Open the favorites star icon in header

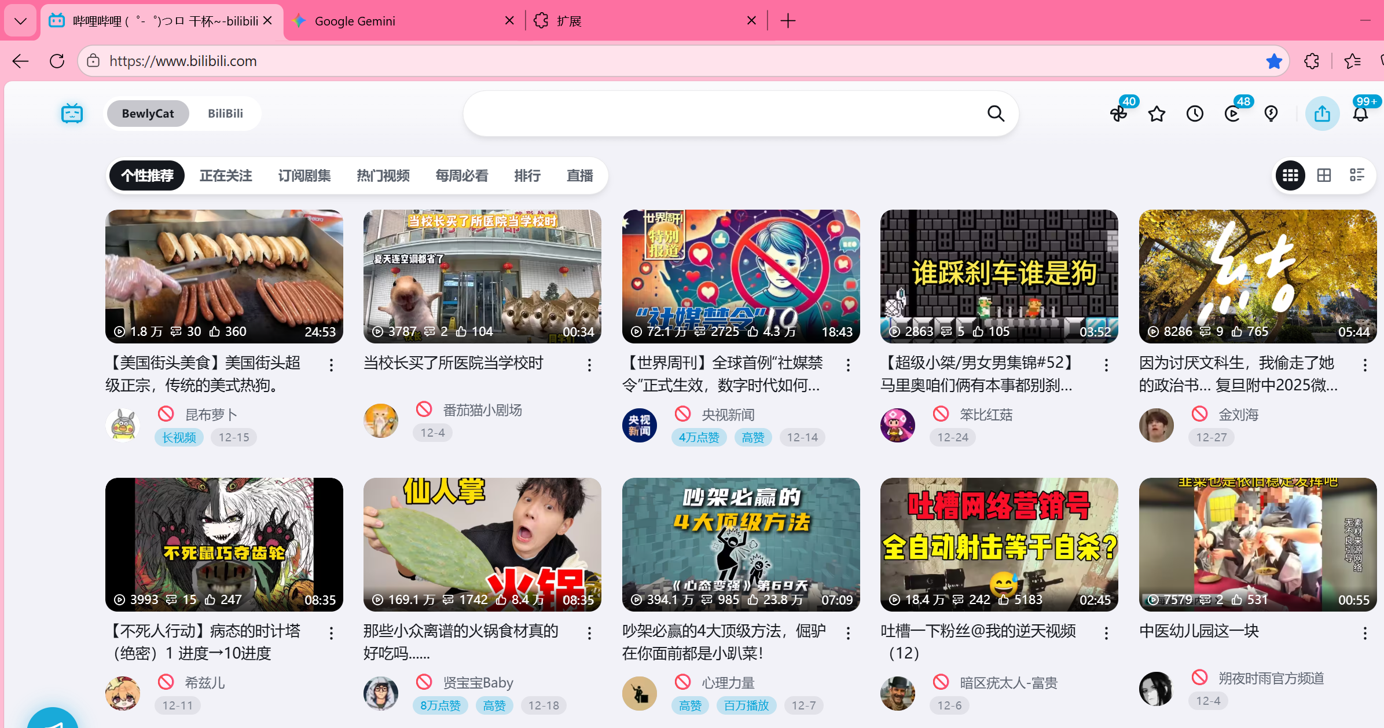pyautogui.click(x=1157, y=114)
